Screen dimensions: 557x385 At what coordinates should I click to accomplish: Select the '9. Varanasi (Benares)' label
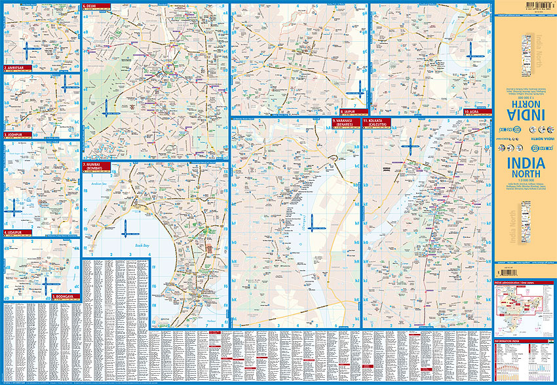[345, 124]
